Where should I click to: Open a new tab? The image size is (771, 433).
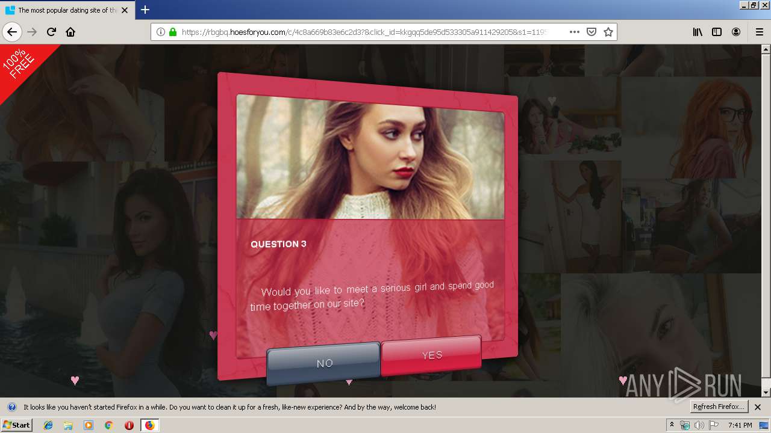coord(145,10)
